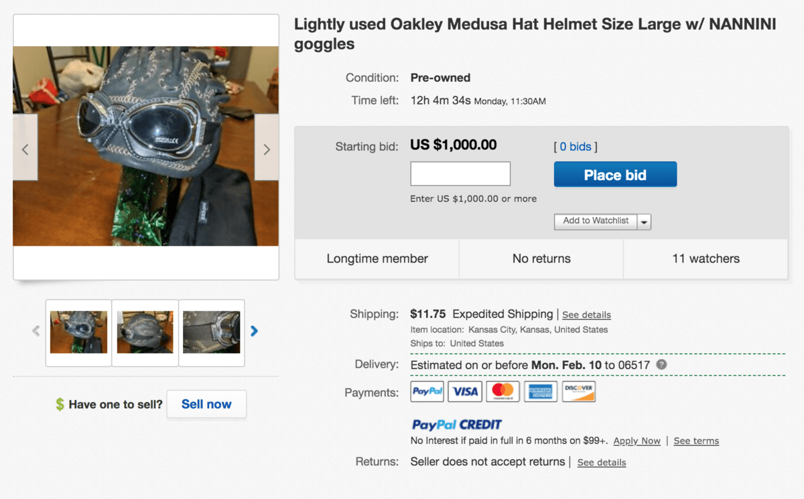Open the 0 bids link

576,147
